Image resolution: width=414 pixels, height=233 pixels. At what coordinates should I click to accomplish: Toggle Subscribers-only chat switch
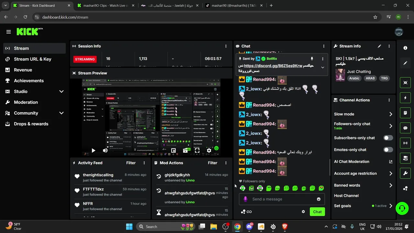[x=388, y=138]
